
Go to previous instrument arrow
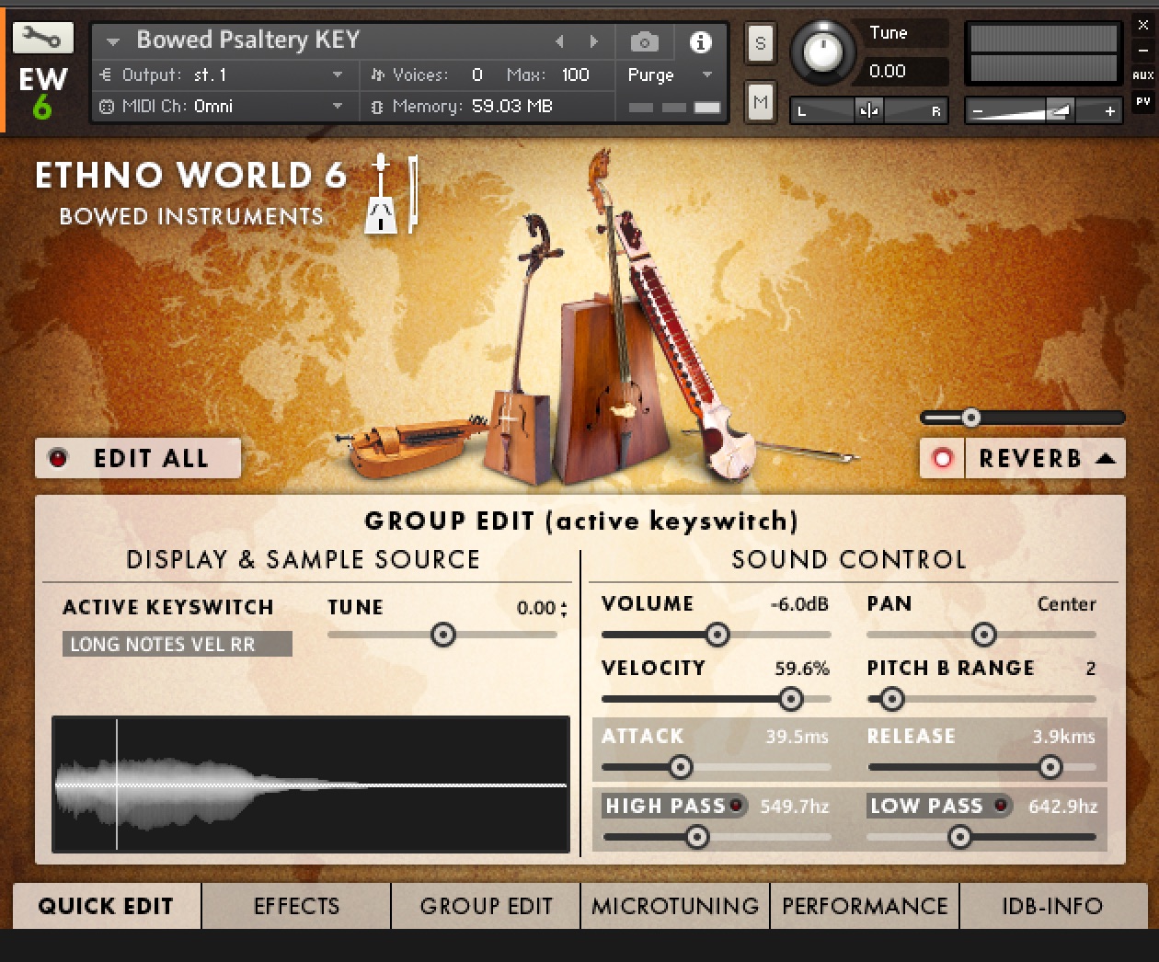559,41
